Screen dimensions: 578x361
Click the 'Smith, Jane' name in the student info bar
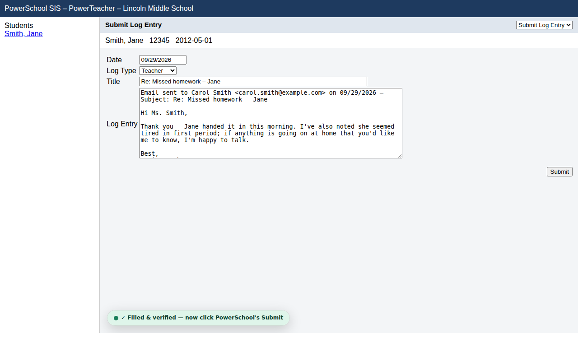(124, 41)
